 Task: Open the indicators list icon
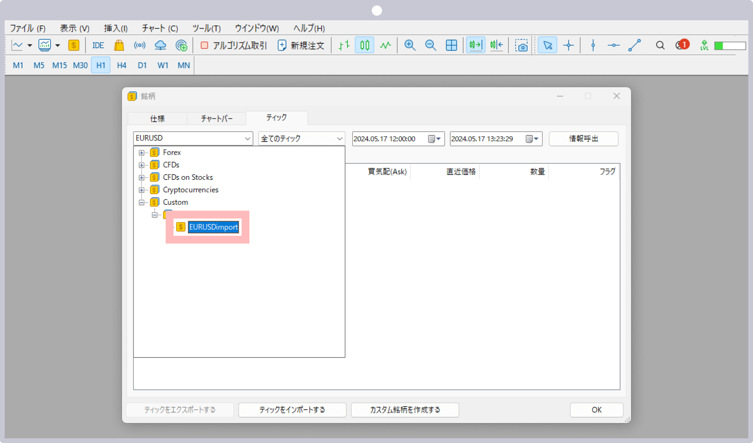(x=45, y=45)
